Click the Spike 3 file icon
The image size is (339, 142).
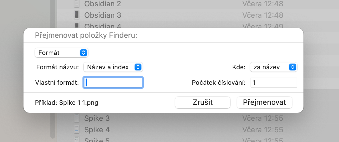point(76,118)
